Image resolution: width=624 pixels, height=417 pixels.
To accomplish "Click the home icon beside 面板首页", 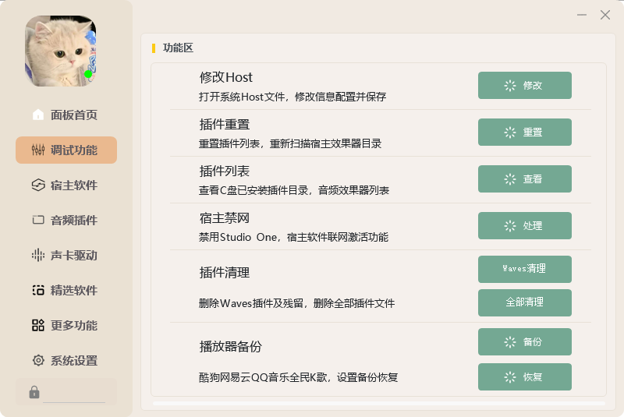I will [37, 115].
